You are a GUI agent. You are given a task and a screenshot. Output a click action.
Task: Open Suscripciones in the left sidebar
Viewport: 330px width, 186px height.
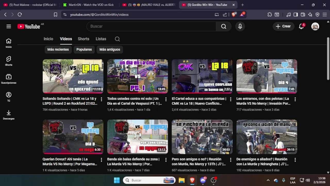coord(9,79)
